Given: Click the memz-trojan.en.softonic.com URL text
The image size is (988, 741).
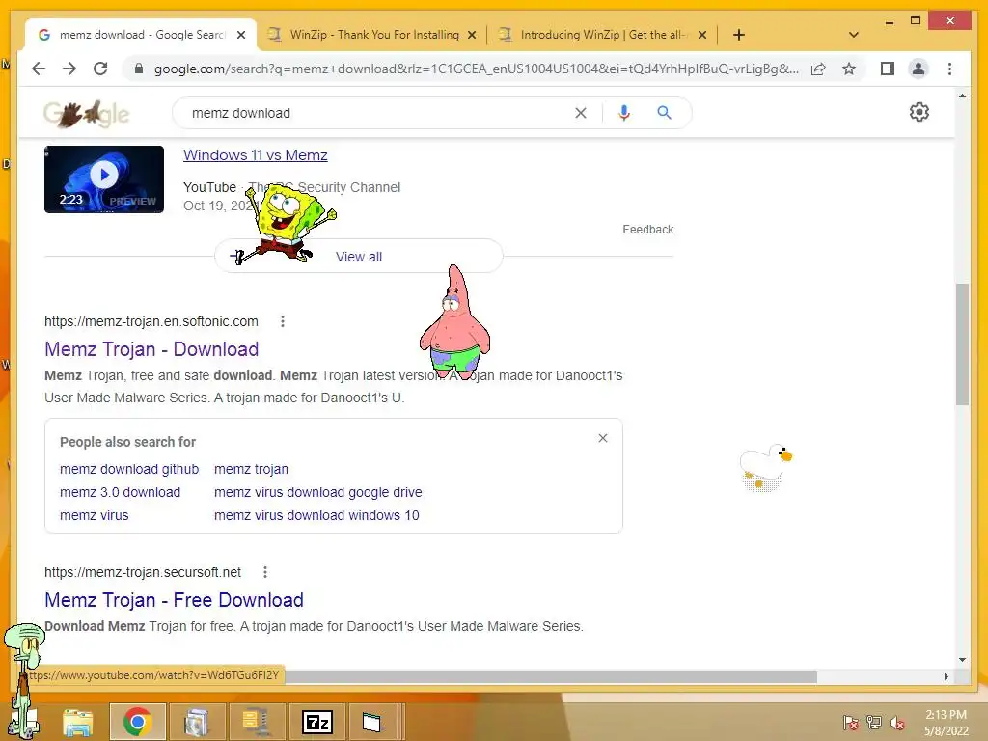Looking at the screenshot, I should click(x=151, y=321).
